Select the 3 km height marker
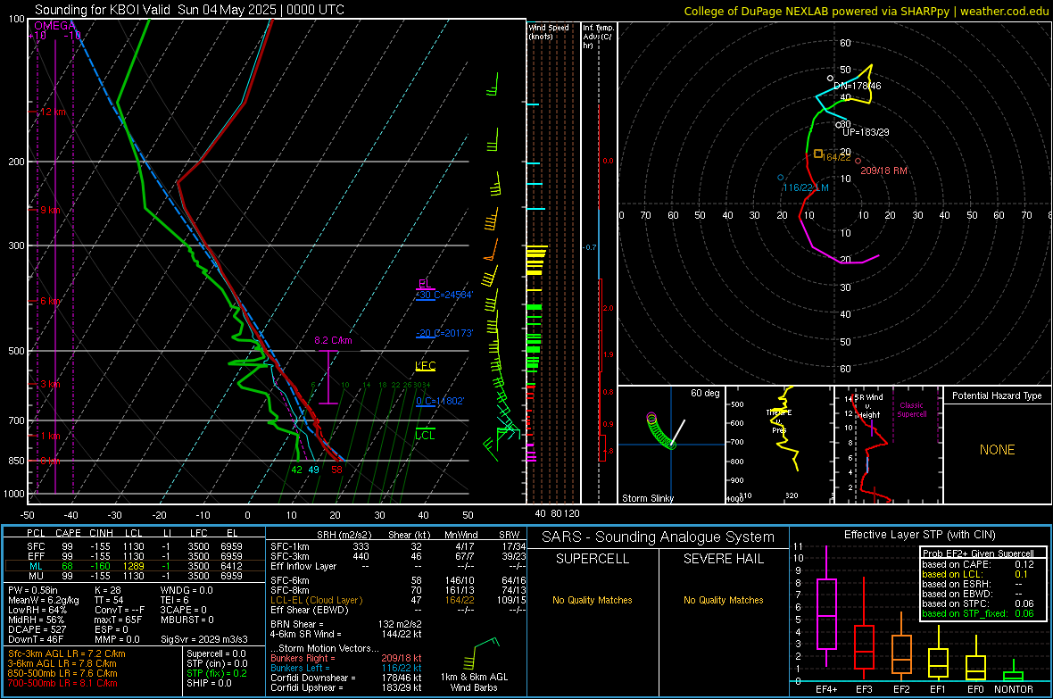This screenshot has height=699, width=1053. (49, 384)
